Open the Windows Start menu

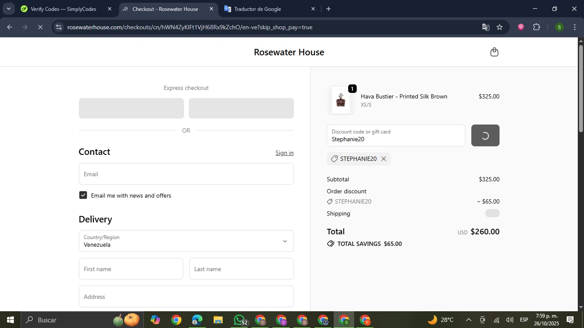pyautogui.click(x=11, y=320)
